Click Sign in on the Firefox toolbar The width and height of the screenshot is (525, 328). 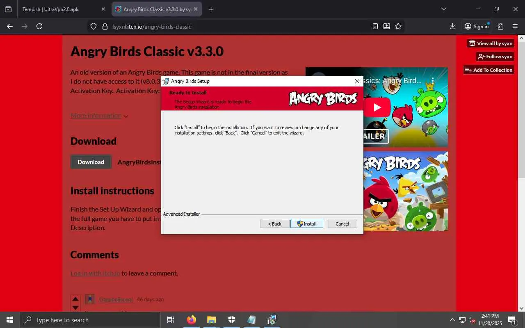[x=477, y=26]
